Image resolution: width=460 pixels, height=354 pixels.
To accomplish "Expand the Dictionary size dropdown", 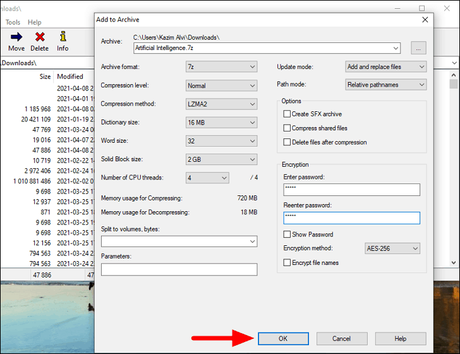I will tap(222, 123).
